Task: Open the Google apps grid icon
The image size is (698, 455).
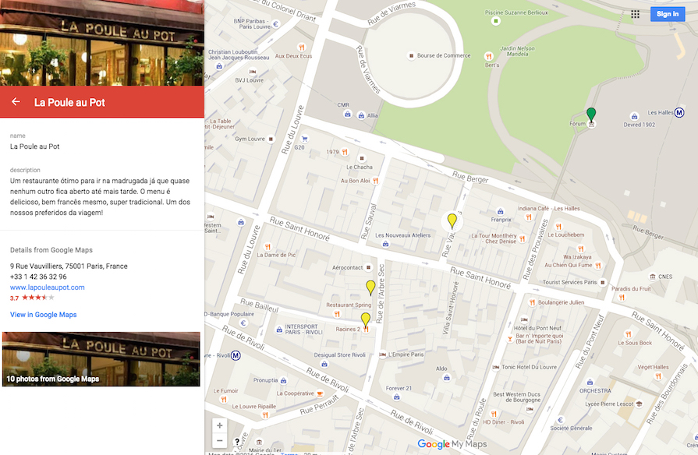Action: (x=636, y=14)
